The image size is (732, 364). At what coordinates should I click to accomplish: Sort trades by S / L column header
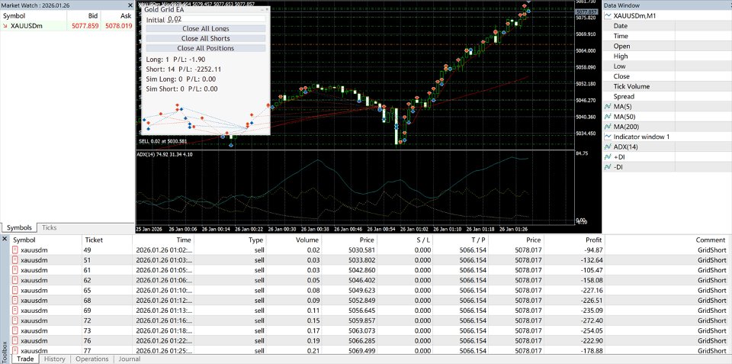coord(422,240)
